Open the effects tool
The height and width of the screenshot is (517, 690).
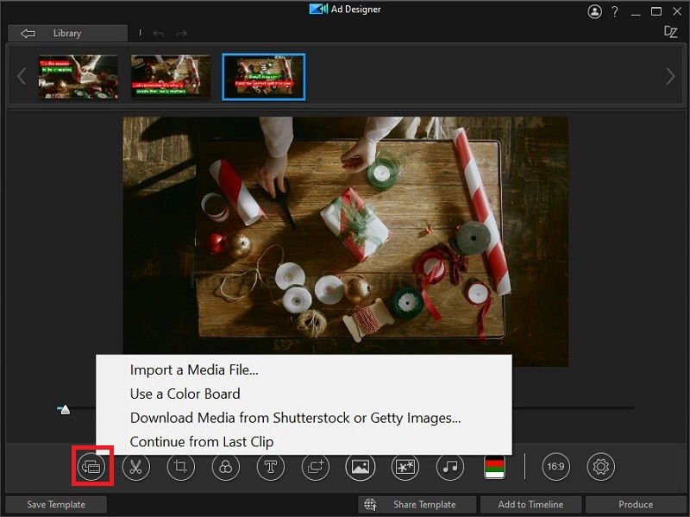pos(405,467)
